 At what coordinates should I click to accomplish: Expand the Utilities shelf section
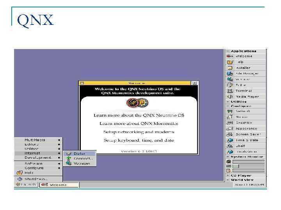228,101
